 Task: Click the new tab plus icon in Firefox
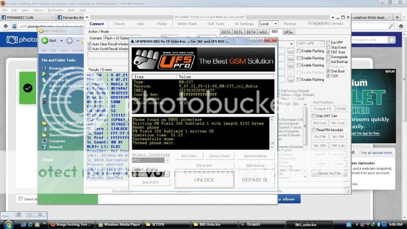tap(397, 18)
